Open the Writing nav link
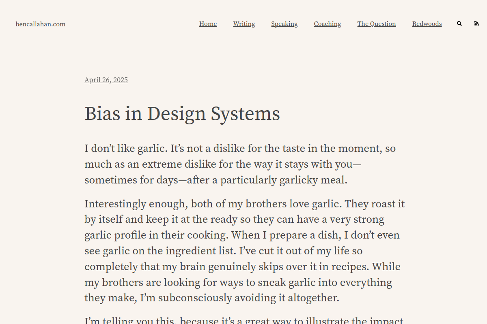This screenshot has width=487, height=324. [244, 24]
